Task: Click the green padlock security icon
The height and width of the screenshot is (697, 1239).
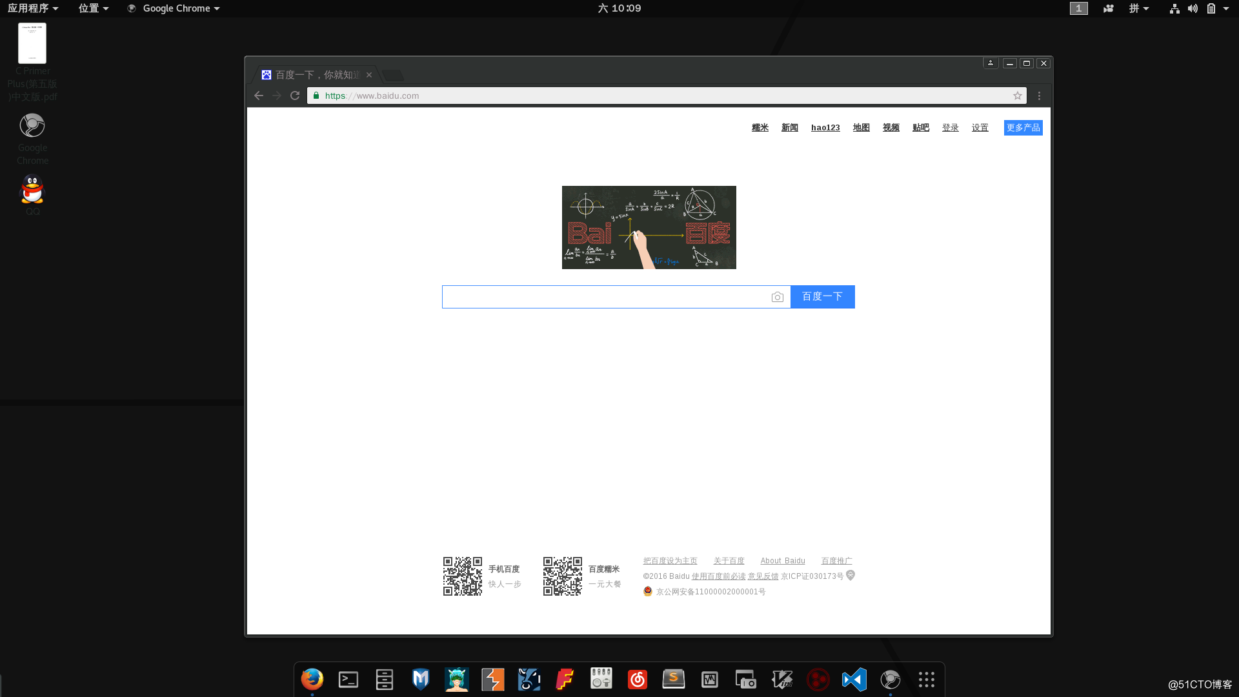Action: coord(316,96)
